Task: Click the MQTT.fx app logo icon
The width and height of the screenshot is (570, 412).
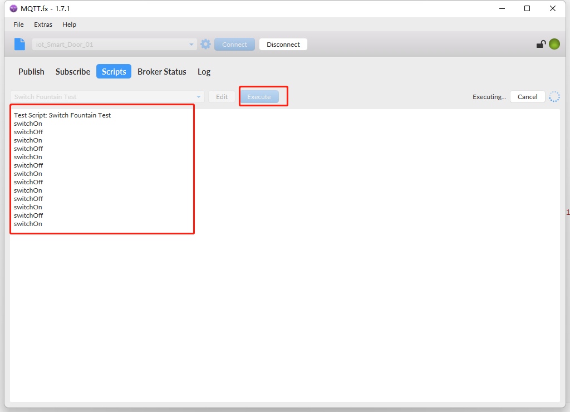Action: (x=13, y=8)
